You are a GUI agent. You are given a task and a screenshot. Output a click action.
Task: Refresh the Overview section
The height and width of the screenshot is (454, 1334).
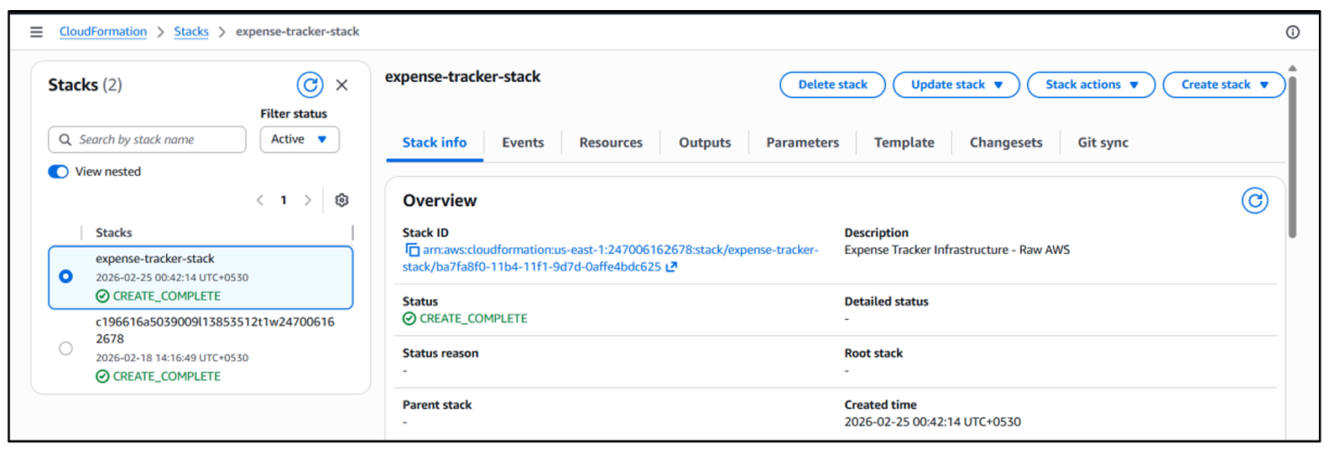[x=1255, y=201]
